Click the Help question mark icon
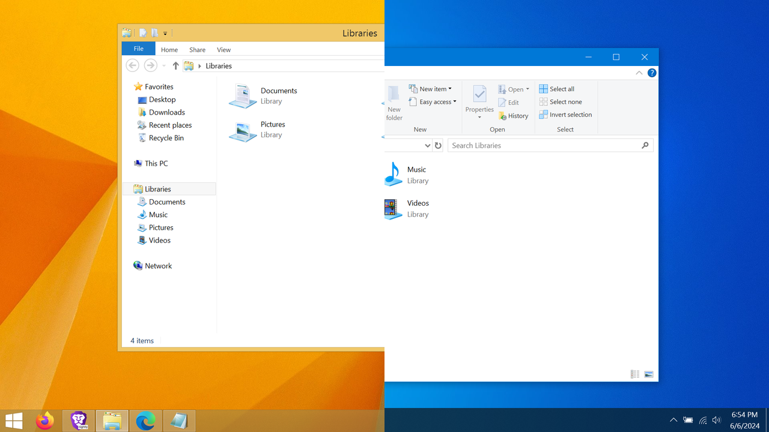Viewport: 769px width, 432px height. (x=652, y=73)
